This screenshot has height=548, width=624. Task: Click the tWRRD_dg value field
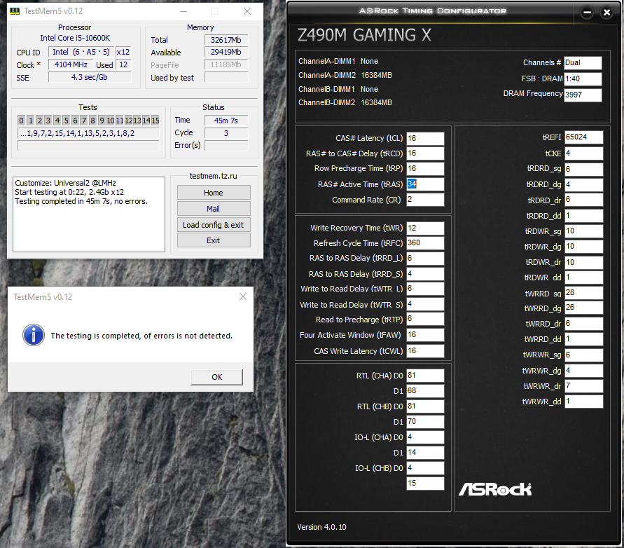pyautogui.click(x=584, y=308)
